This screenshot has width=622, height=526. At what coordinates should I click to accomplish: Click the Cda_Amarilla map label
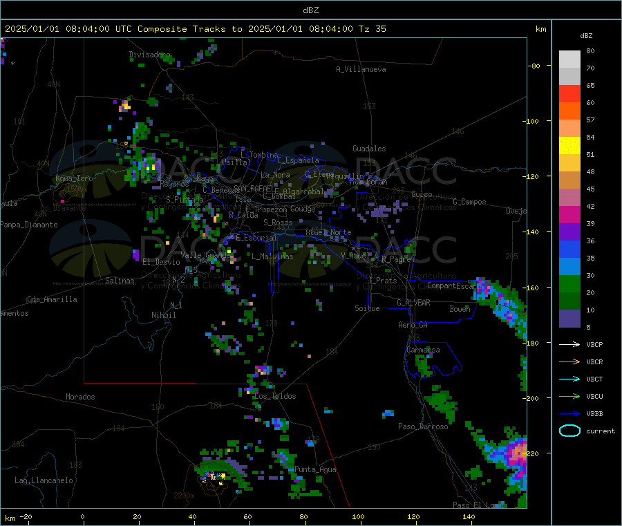[52, 299]
